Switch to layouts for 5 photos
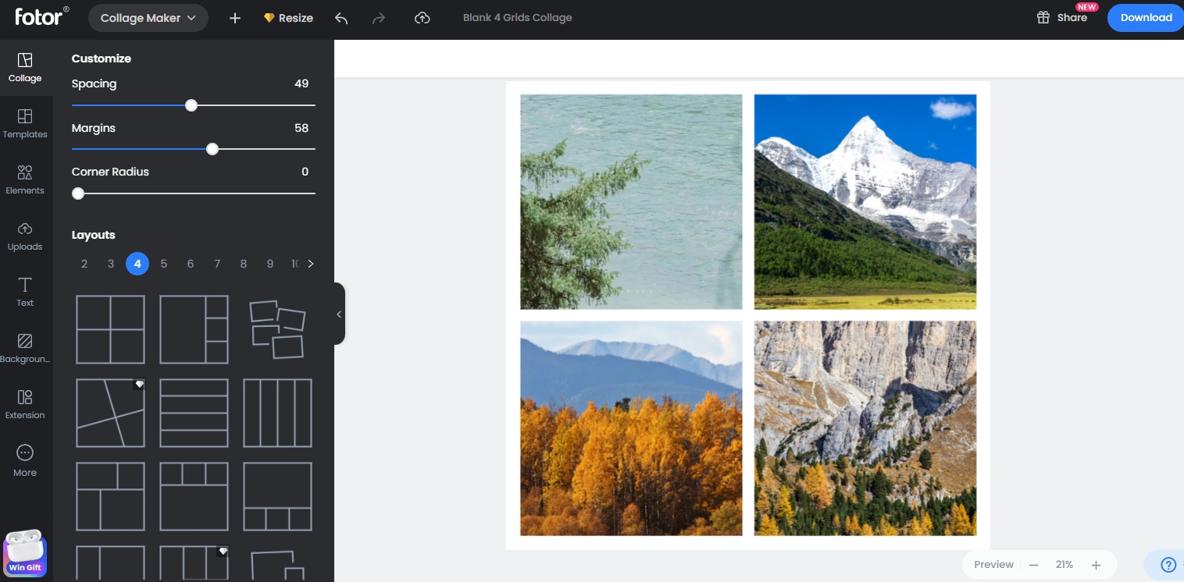 [x=164, y=264]
